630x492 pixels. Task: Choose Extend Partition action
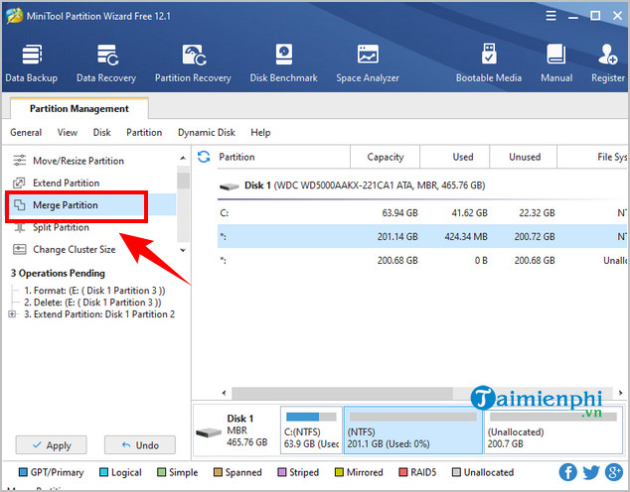(x=67, y=183)
